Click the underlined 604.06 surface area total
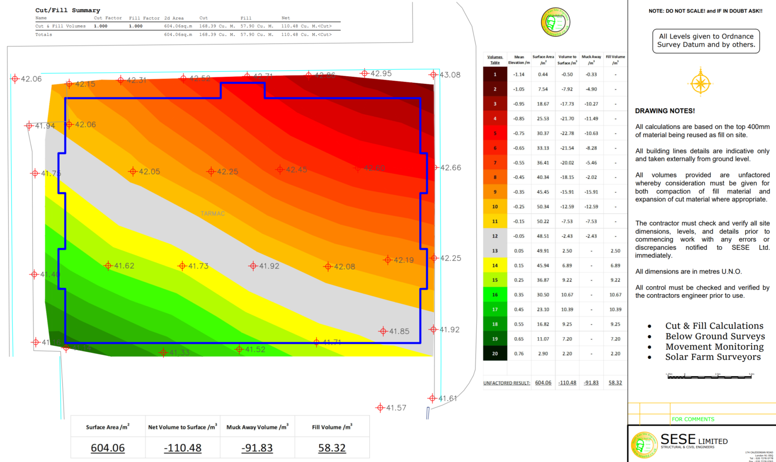Screen dimensions: 776x462 point(108,448)
